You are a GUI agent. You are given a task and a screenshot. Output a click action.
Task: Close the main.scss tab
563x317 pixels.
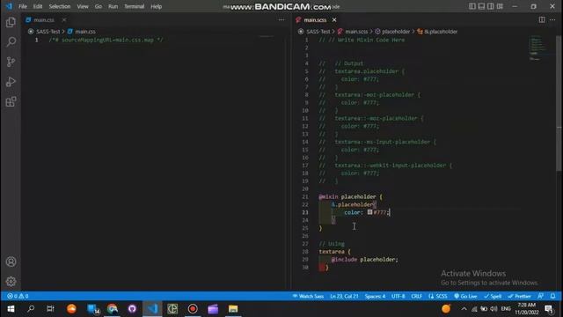pos(334,19)
